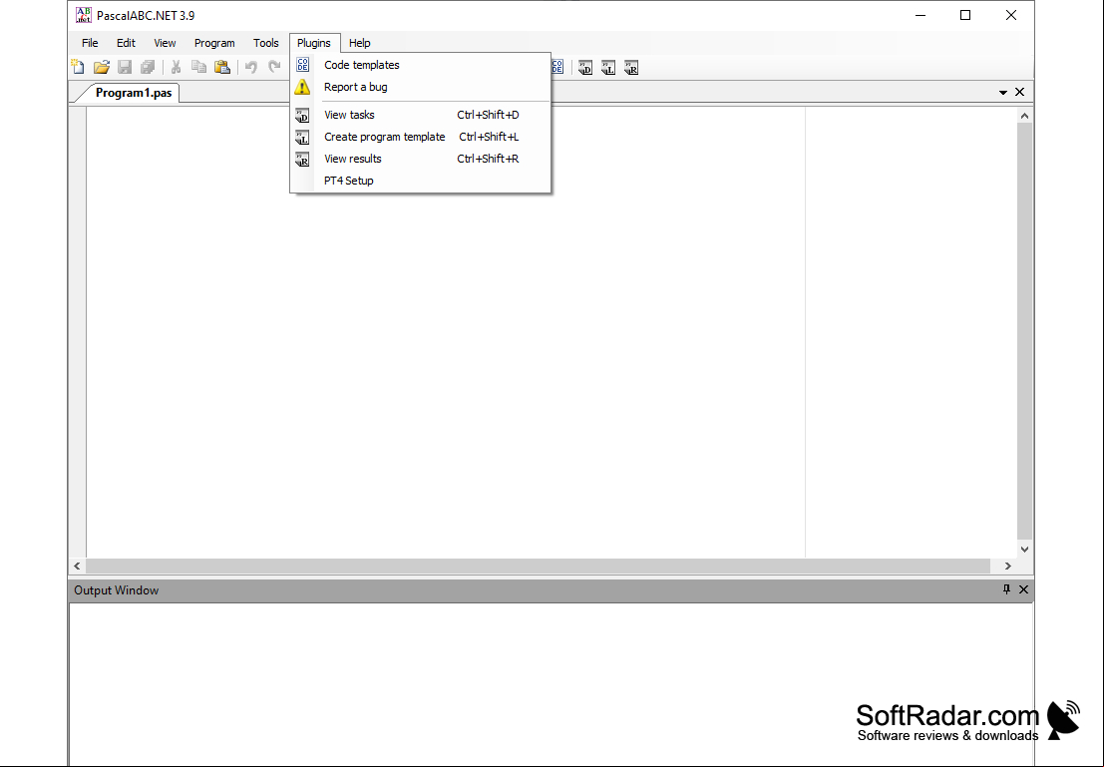The width and height of the screenshot is (1104, 767).
Task: Click the Paste clipboard icon
Action: click(222, 67)
